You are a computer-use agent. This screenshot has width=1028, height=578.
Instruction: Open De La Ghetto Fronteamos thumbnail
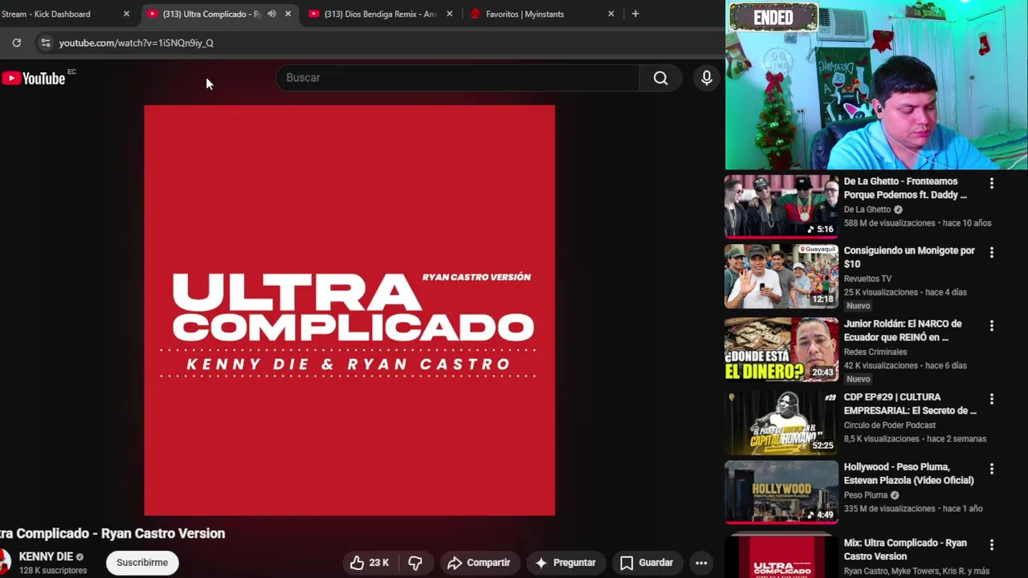(781, 206)
